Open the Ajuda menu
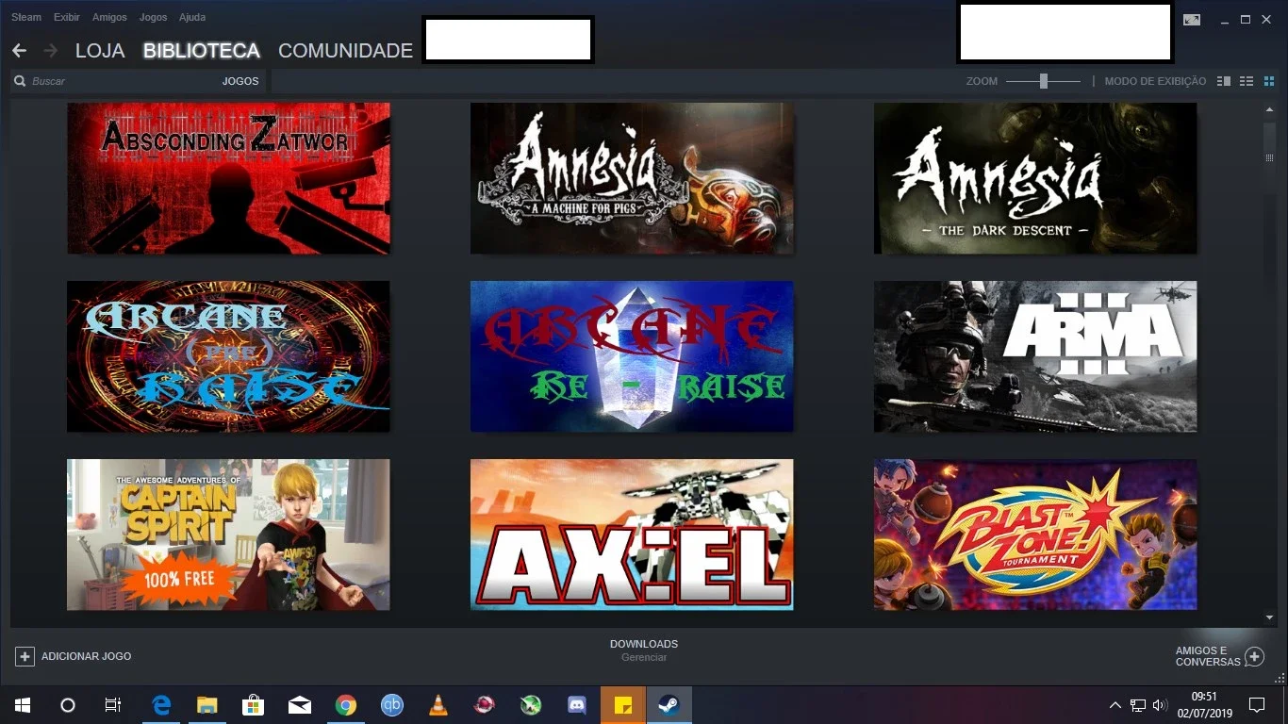 (x=192, y=17)
